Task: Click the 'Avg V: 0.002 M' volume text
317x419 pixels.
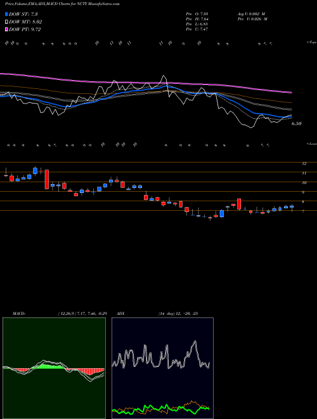Action: (252, 13)
